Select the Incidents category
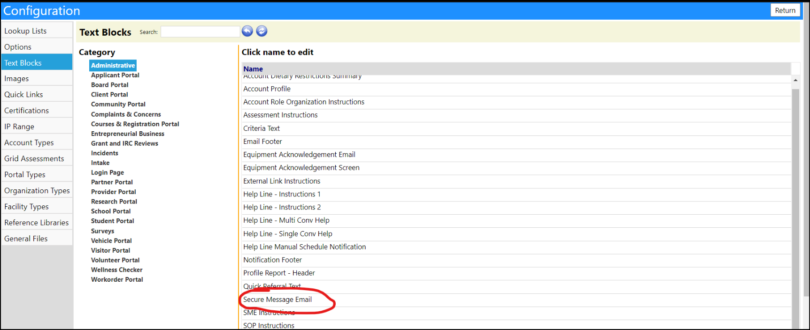 (x=104, y=153)
